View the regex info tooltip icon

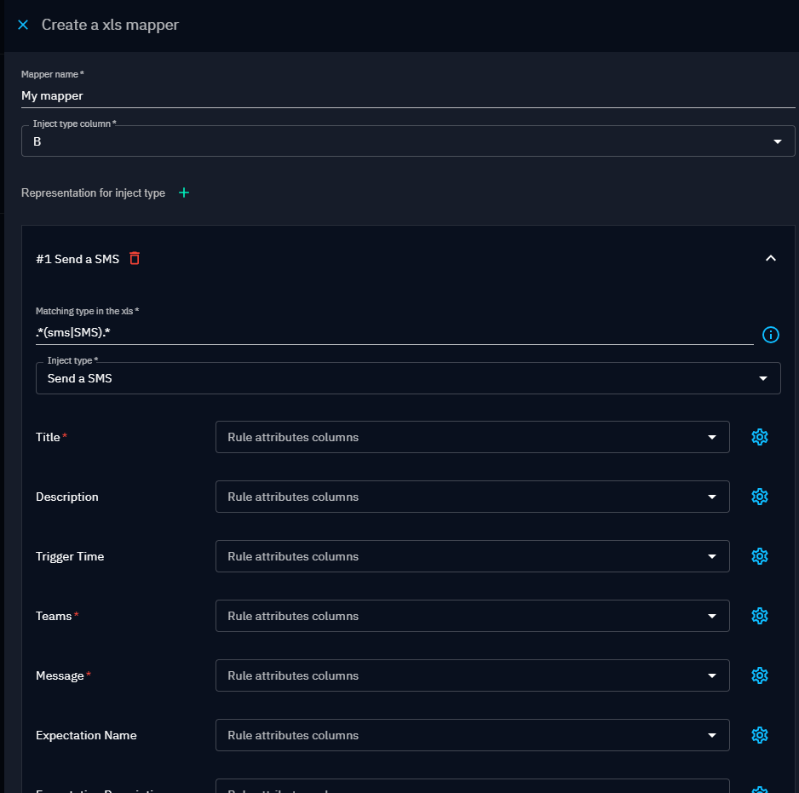click(770, 335)
